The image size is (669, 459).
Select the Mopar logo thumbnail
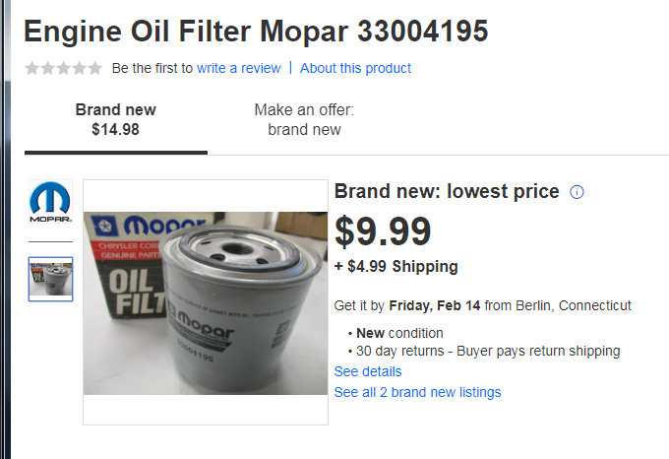click(x=50, y=203)
